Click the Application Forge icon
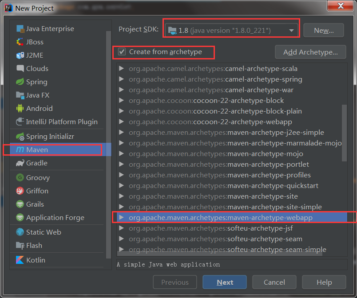This screenshot has height=298, width=357. [x=20, y=218]
